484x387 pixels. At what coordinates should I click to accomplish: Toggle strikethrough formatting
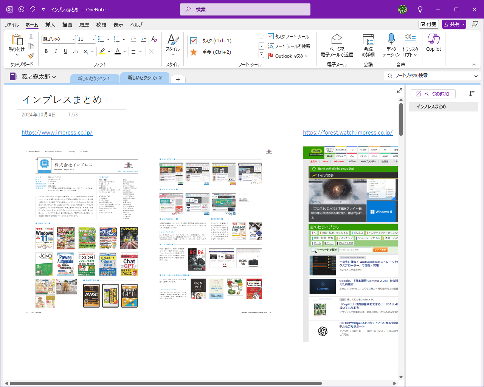[x=76, y=51]
